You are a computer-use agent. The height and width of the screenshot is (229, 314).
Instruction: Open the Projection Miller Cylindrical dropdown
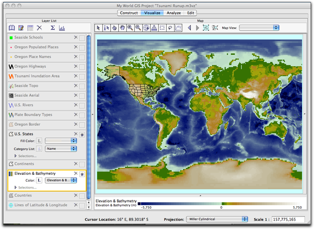click(217, 219)
